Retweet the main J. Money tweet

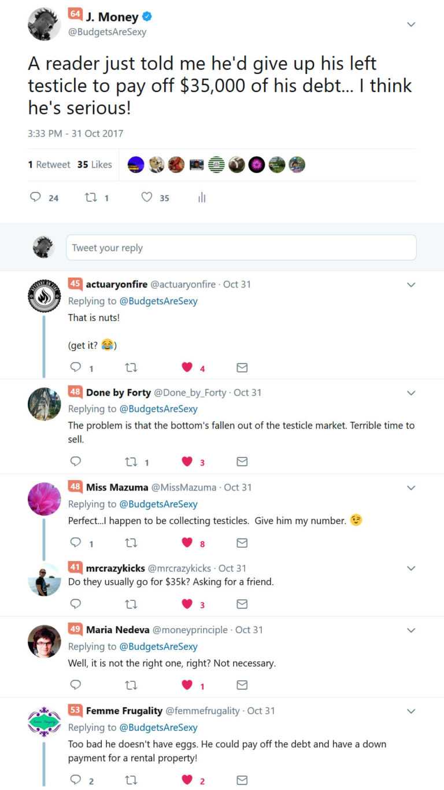coord(91,197)
